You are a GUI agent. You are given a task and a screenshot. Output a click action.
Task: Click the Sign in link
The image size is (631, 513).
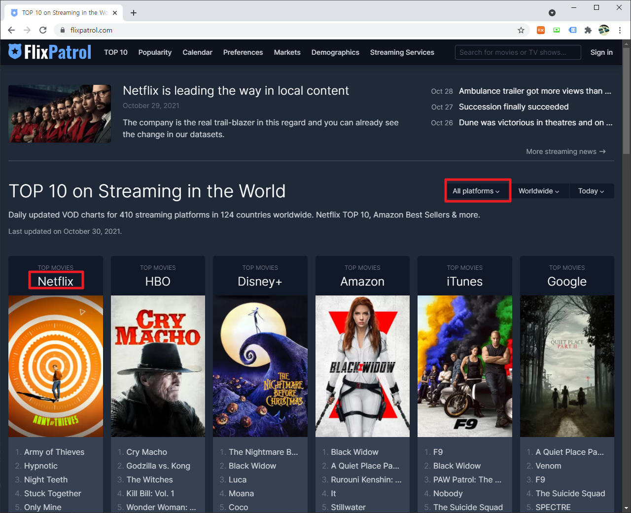601,52
